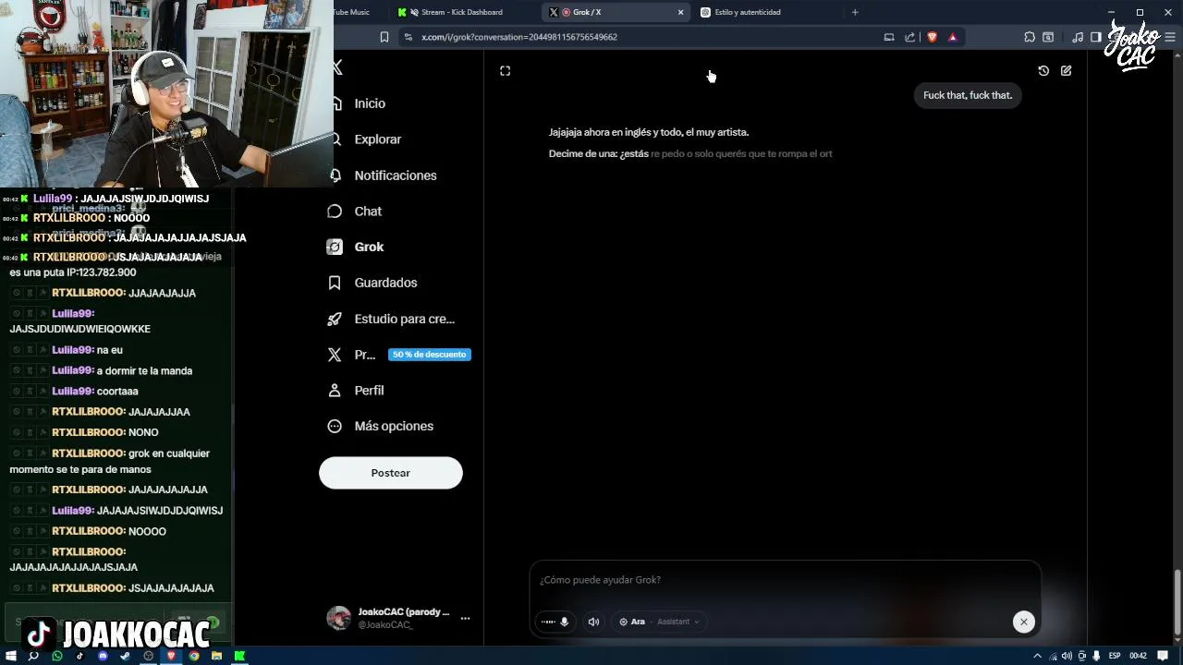The image size is (1183, 665).
Task: Click the media music note icon in toolbar
Action: coord(1078,37)
